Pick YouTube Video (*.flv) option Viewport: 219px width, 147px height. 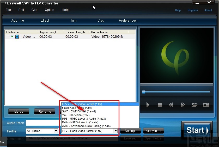tap(100, 115)
